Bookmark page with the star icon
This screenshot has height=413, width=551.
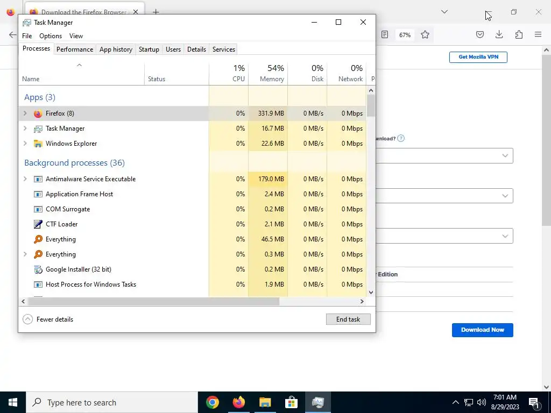[425, 34]
